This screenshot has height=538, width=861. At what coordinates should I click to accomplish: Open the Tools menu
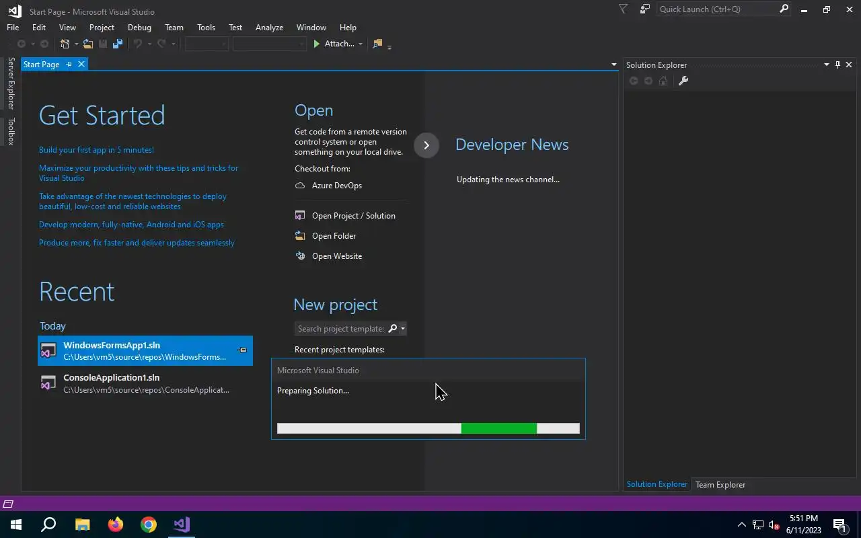pos(206,28)
